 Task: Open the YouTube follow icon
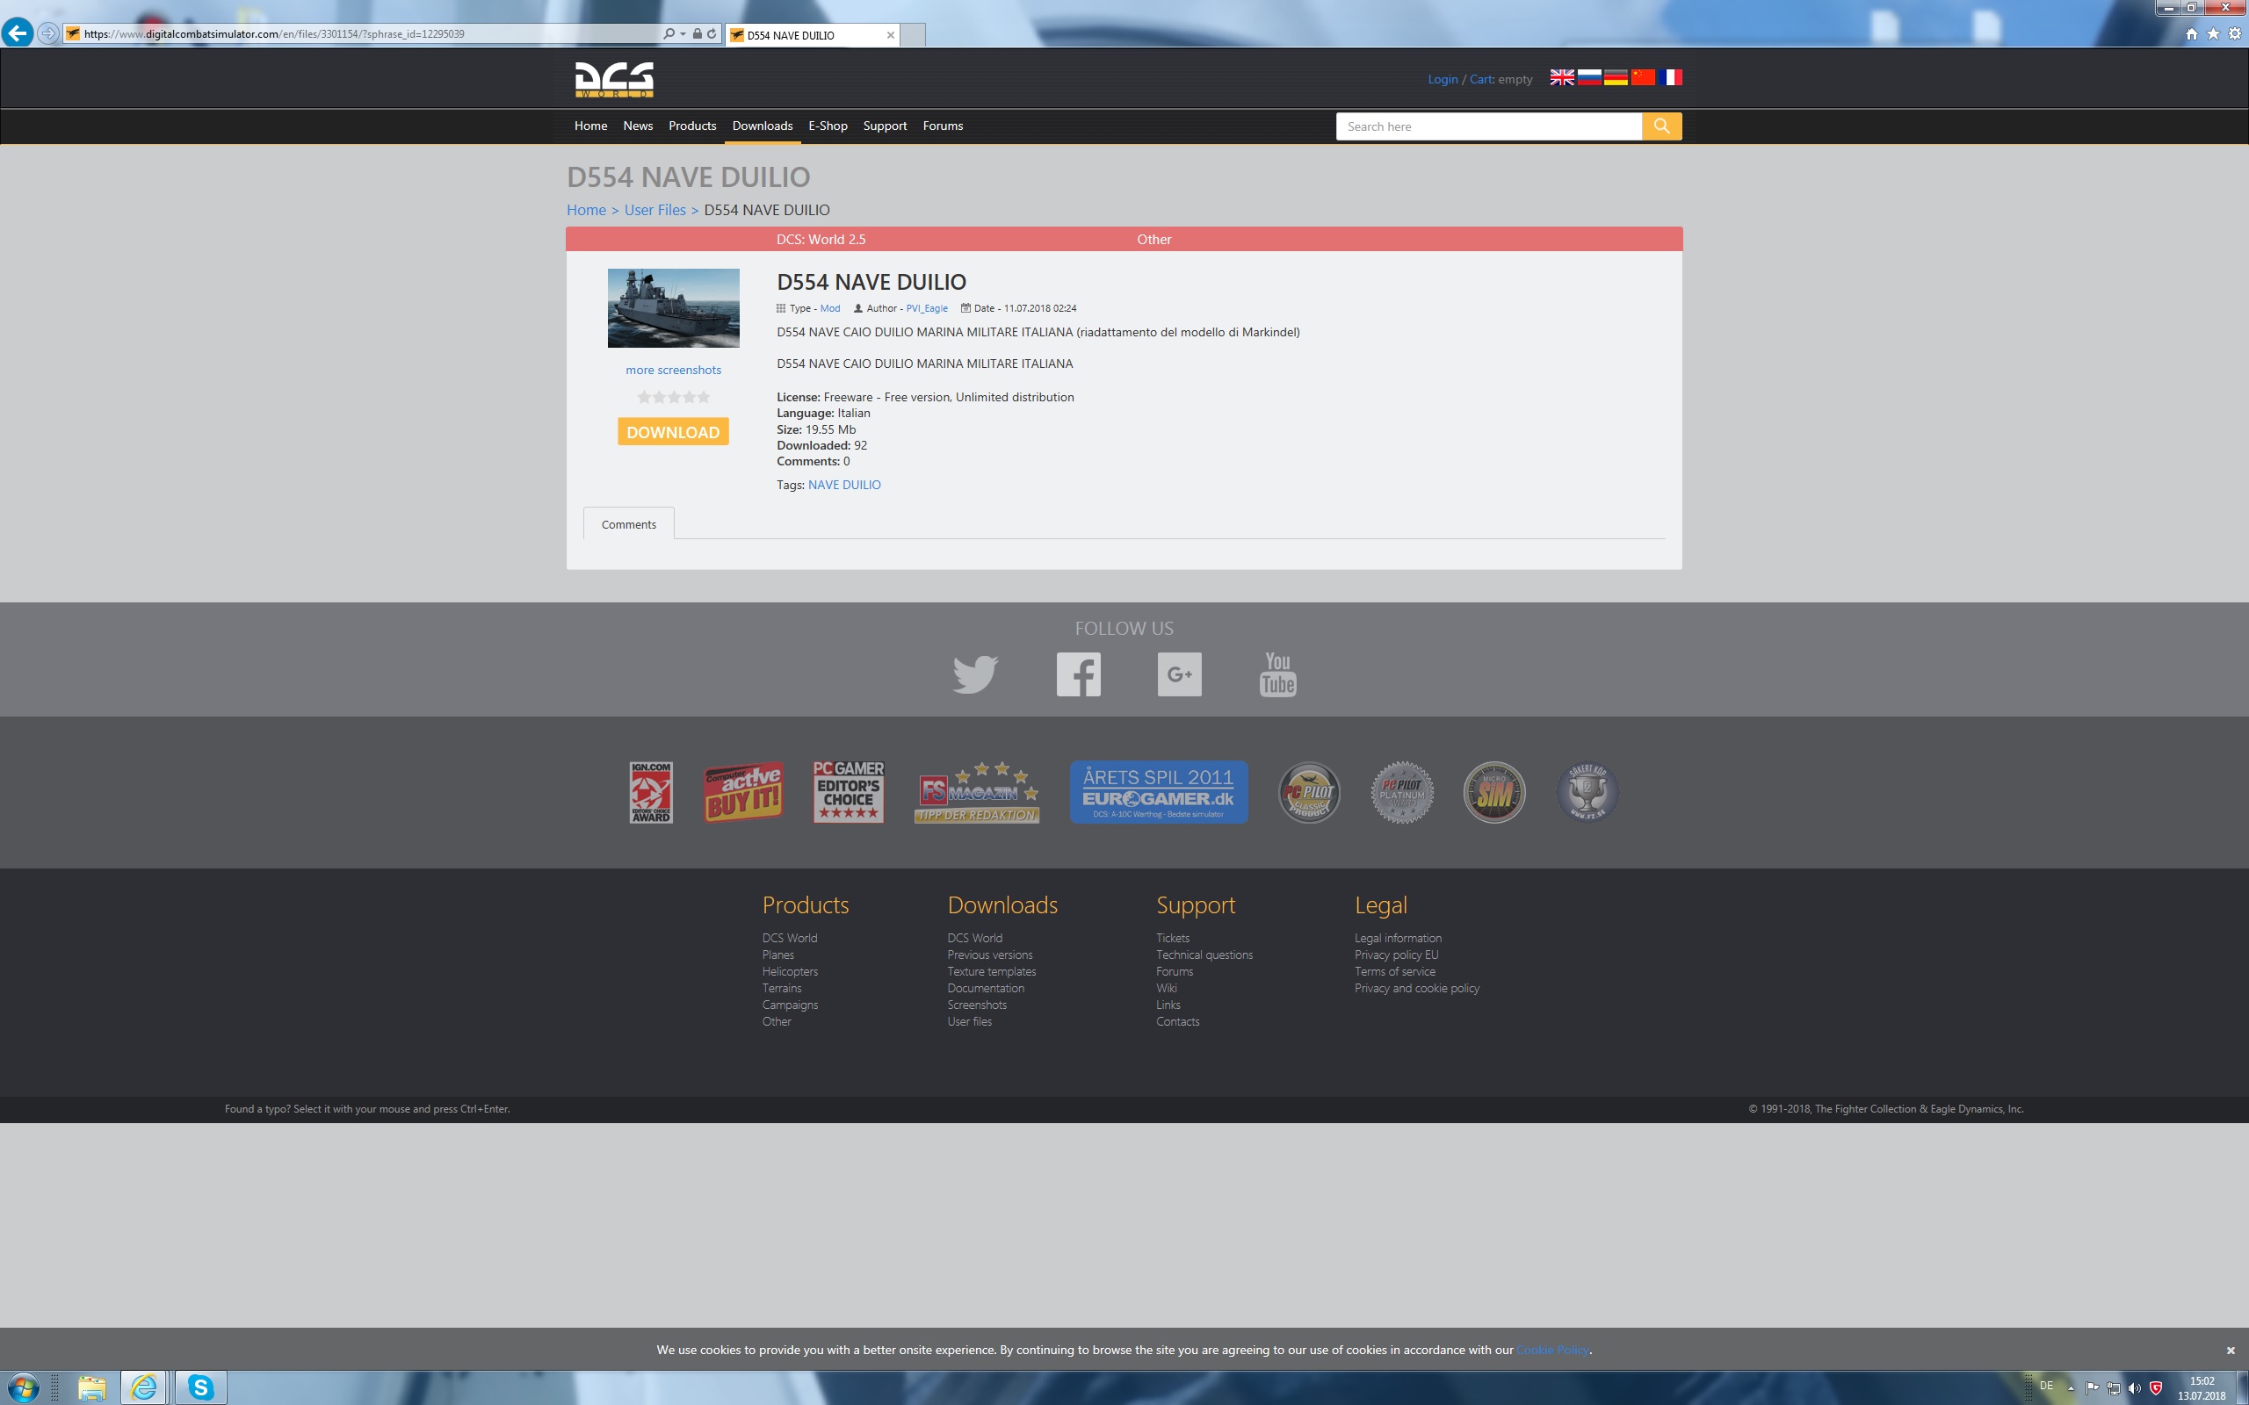1278,674
